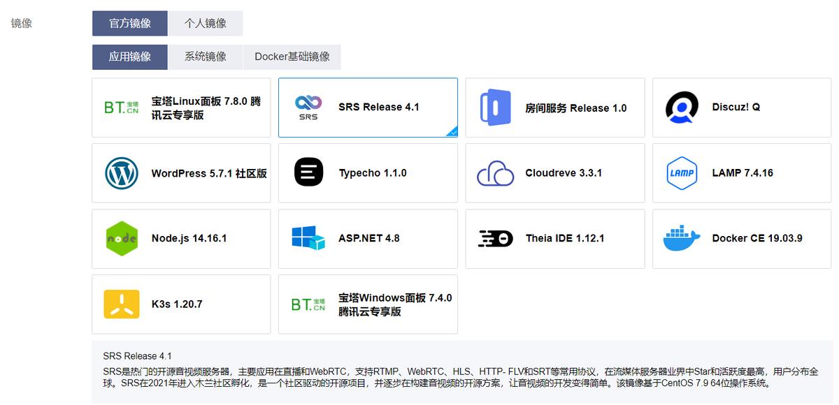Click the Discuz! Q logo icon

click(x=680, y=107)
